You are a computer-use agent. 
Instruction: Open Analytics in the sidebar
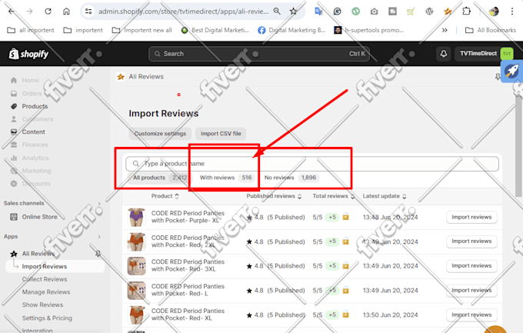coord(35,158)
